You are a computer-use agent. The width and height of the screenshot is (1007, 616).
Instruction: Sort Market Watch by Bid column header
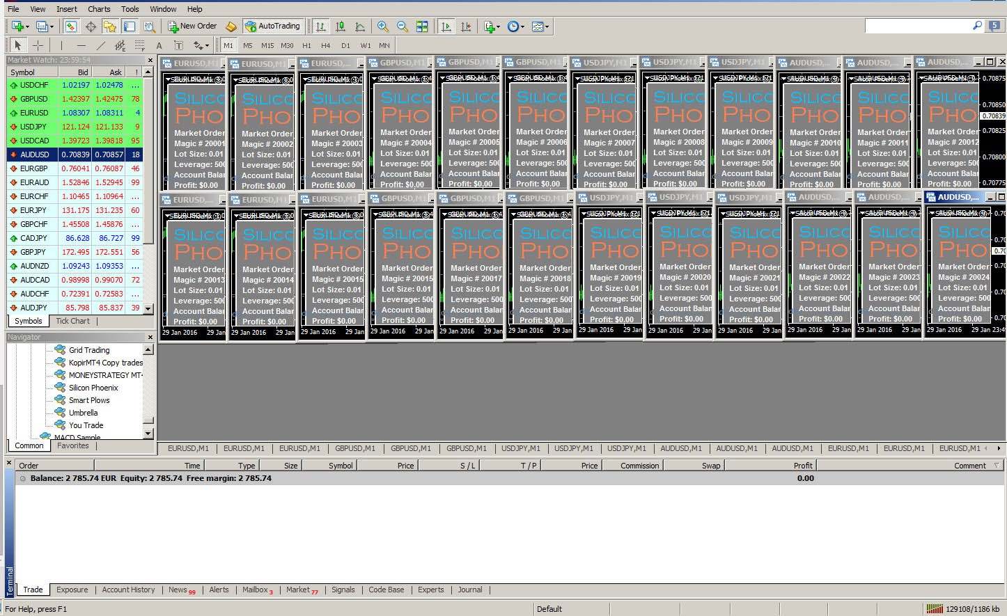75,72
